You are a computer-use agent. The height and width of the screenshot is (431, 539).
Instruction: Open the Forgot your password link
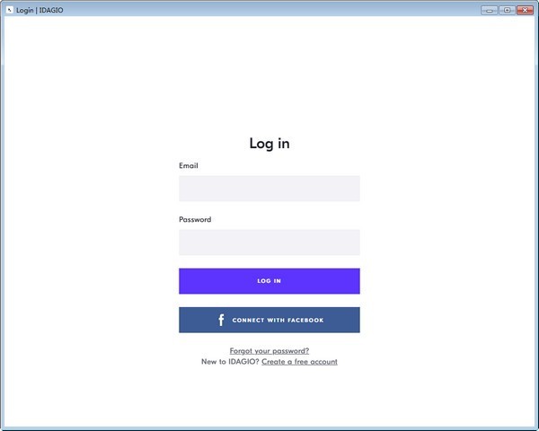(x=269, y=351)
